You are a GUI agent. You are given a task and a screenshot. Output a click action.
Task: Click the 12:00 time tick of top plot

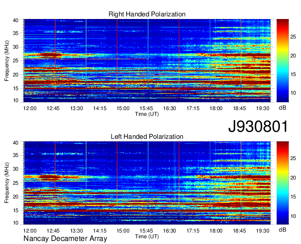(30, 108)
